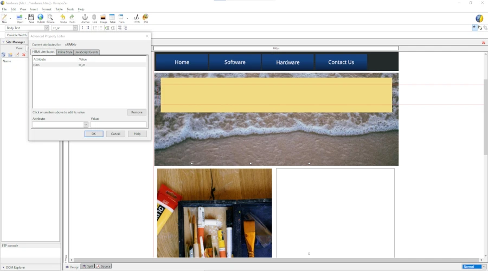Click Site Manager new folder icon
This screenshot has width=488, height=271.
tap(10, 54)
